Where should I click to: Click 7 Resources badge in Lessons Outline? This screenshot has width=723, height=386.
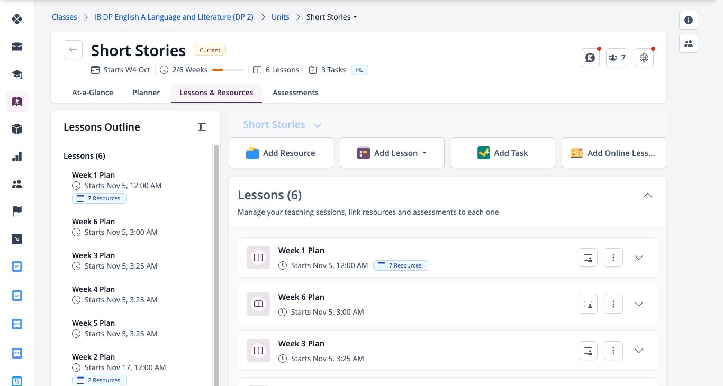[x=100, y=198]
